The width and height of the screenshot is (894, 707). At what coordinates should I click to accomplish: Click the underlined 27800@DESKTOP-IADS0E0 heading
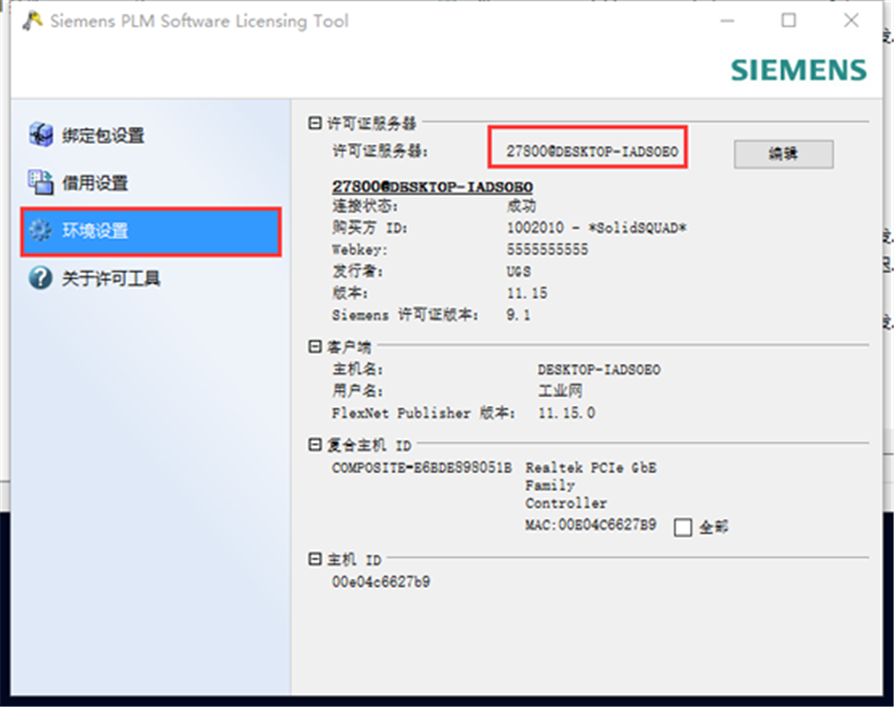coord(433,187)
